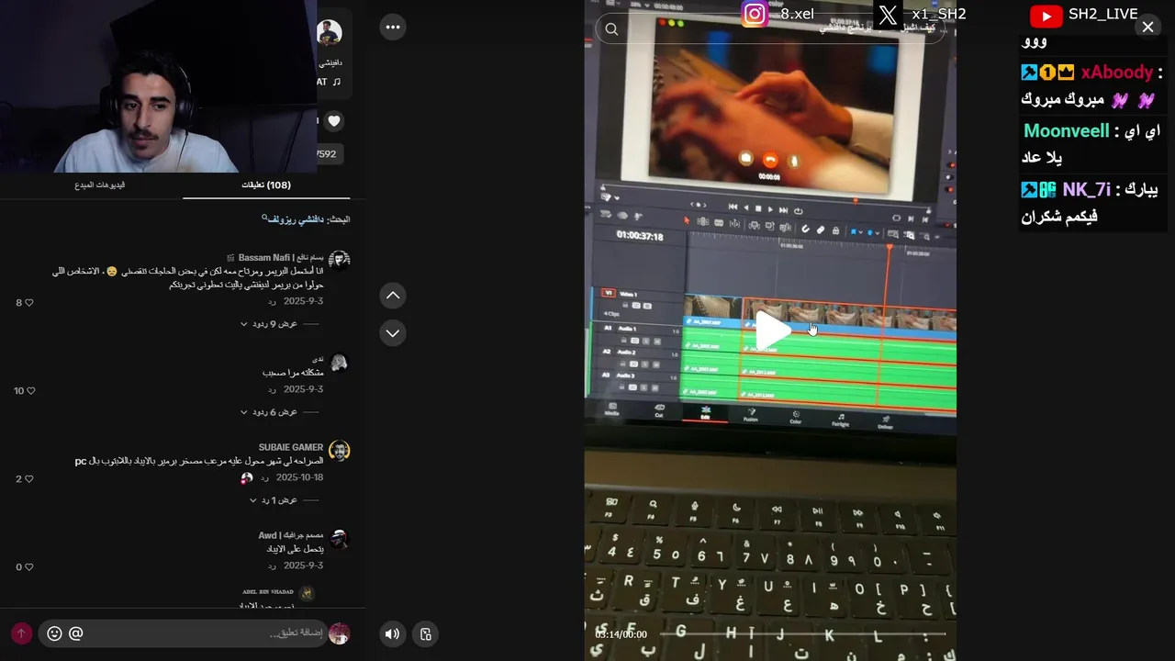Click the video time text 03:14/00:00
1175x661 pixels.
[x=621, y=634]
